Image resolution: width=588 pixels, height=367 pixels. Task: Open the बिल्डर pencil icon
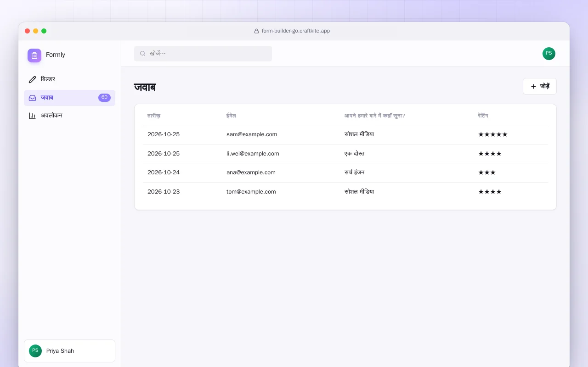coord(32,79)
